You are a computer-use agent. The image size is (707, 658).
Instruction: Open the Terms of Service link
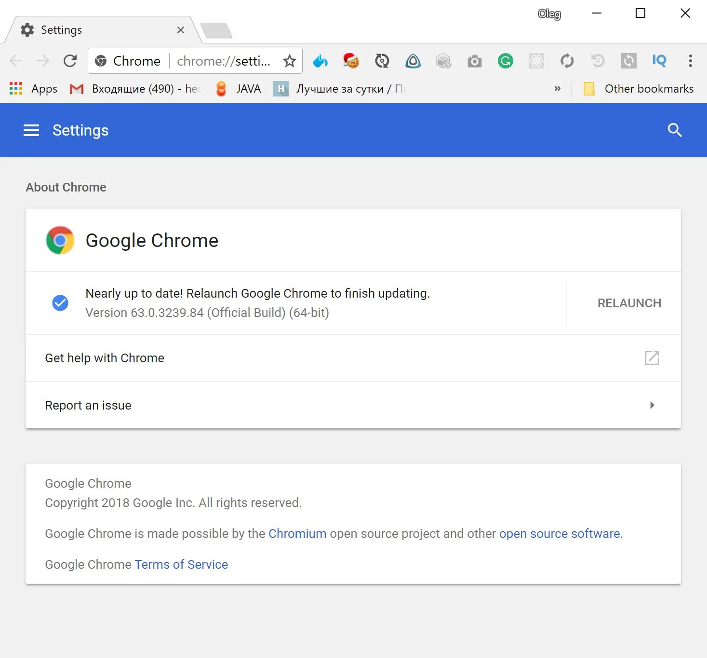click(181, 564)
